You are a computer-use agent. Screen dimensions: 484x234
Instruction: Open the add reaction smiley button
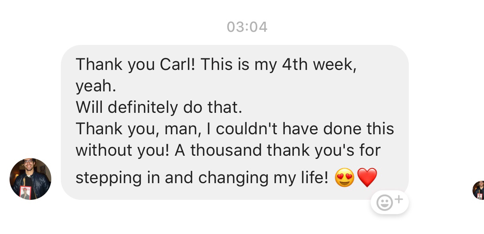coord(389,203)
